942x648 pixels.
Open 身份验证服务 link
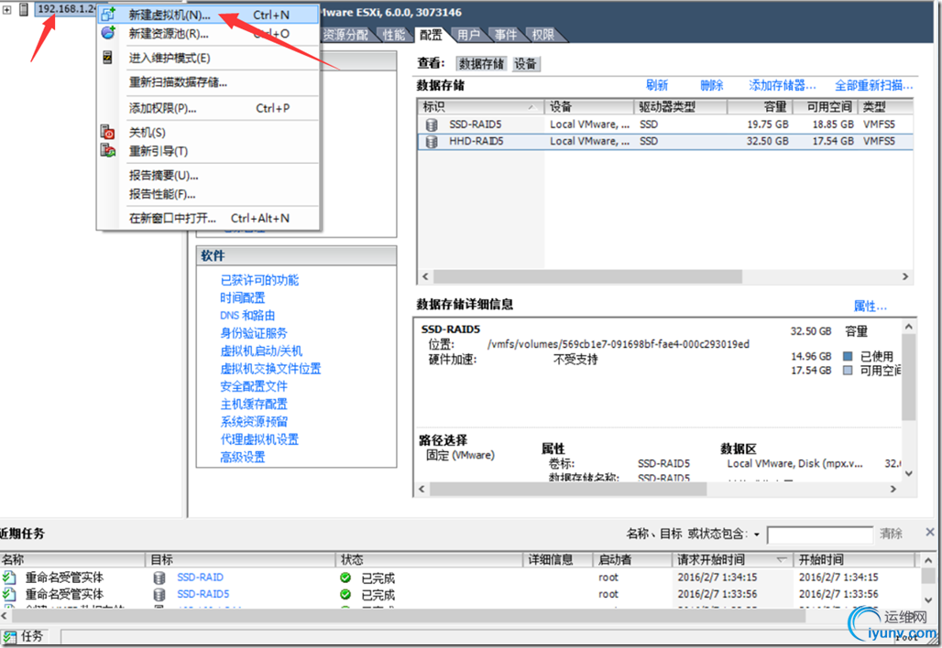254,333
